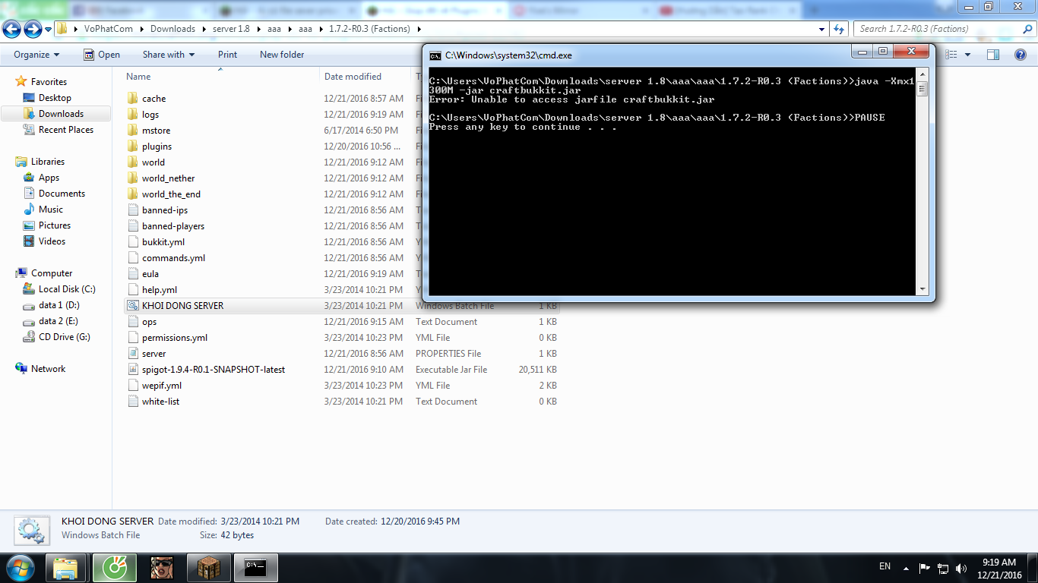Click the Explorer Forward arrow button

tap(33, 29)
